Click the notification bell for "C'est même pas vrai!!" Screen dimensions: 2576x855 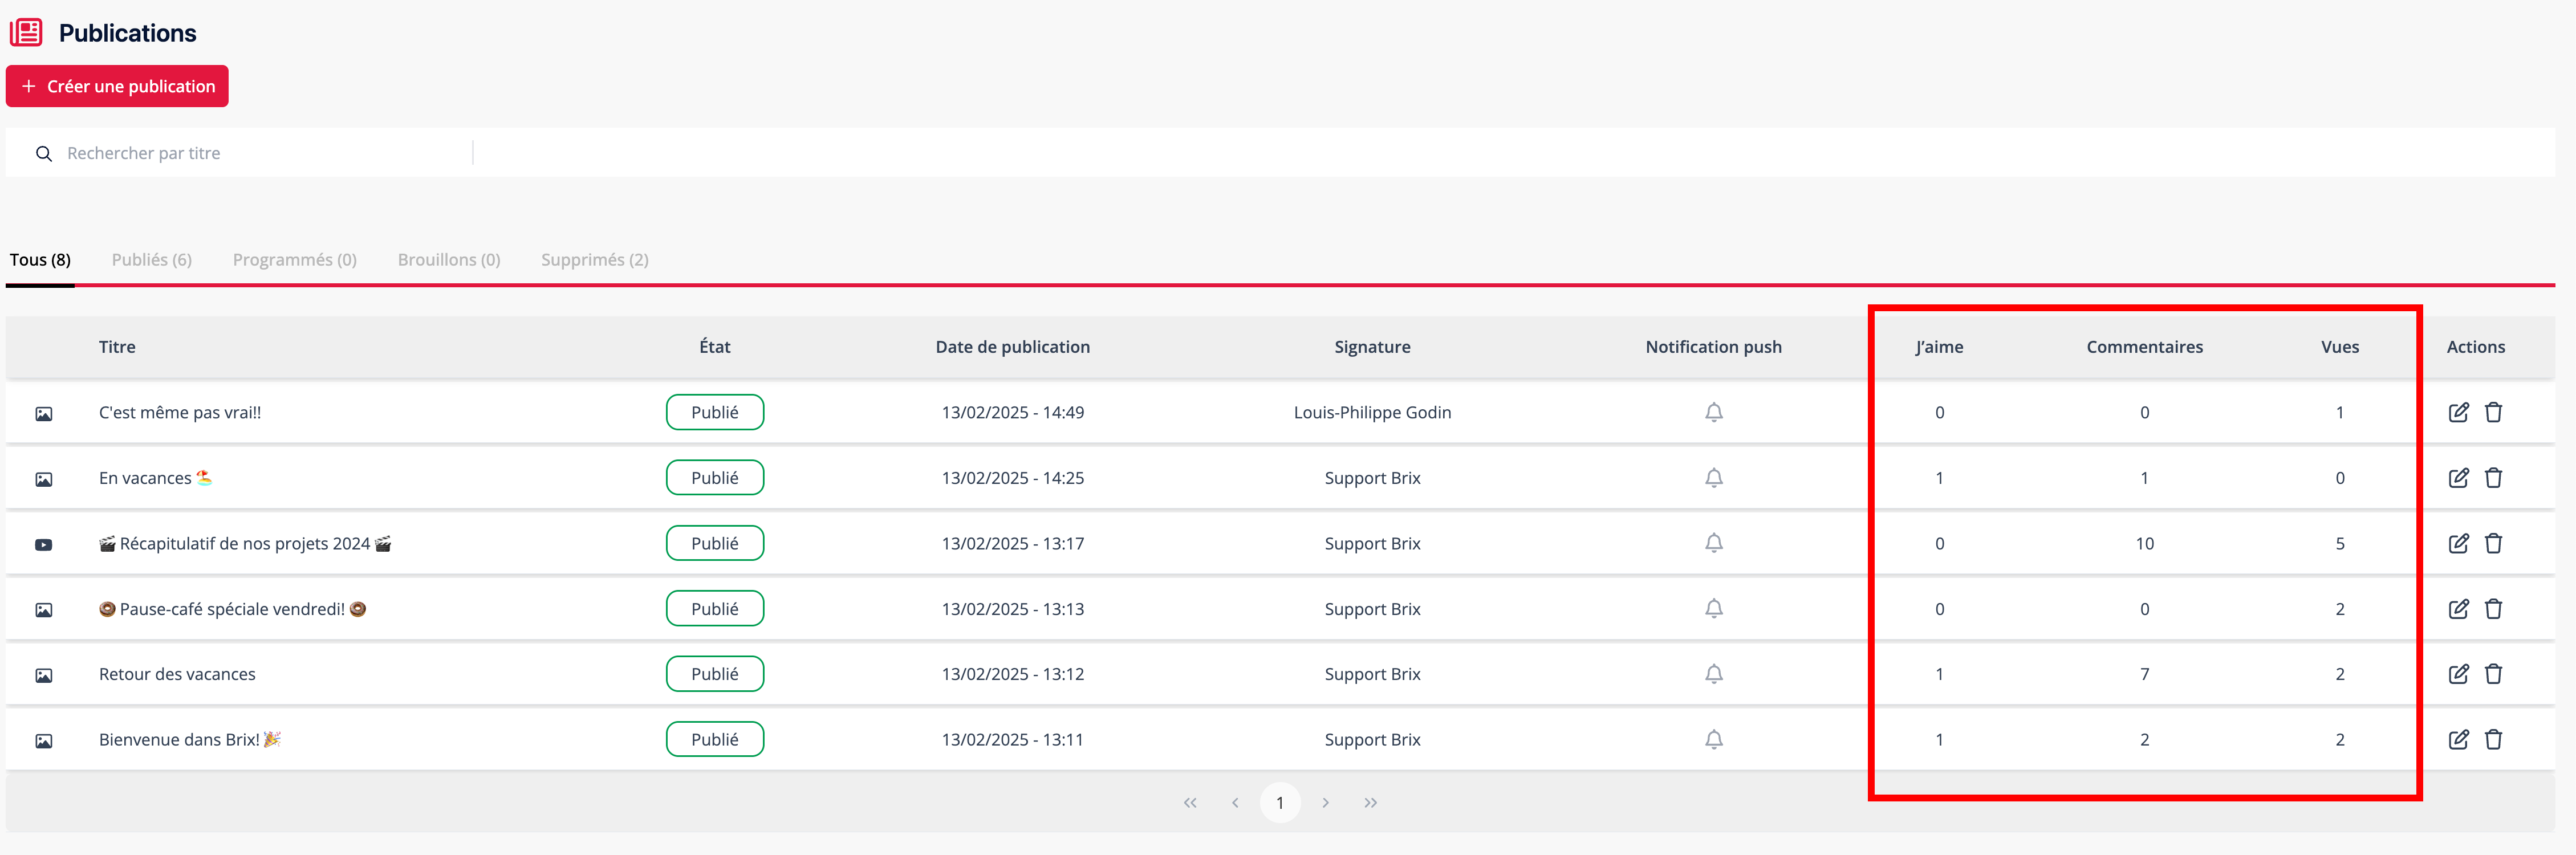tap(1713, 412)
